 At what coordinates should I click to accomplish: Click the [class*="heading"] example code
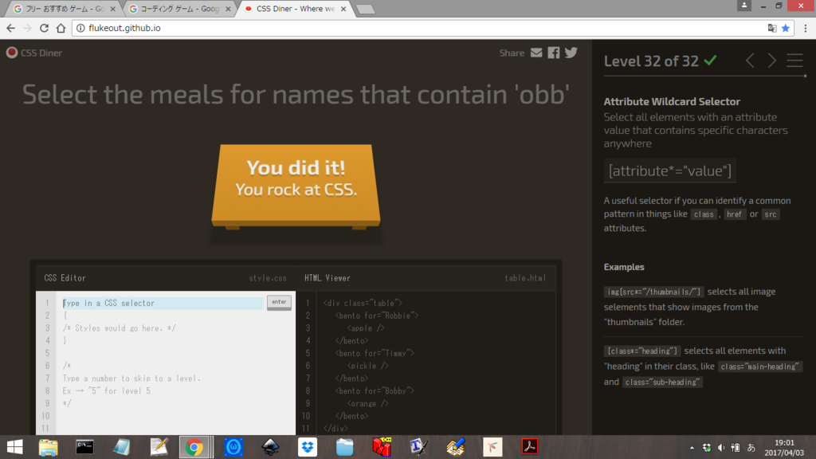click(642, 351)
